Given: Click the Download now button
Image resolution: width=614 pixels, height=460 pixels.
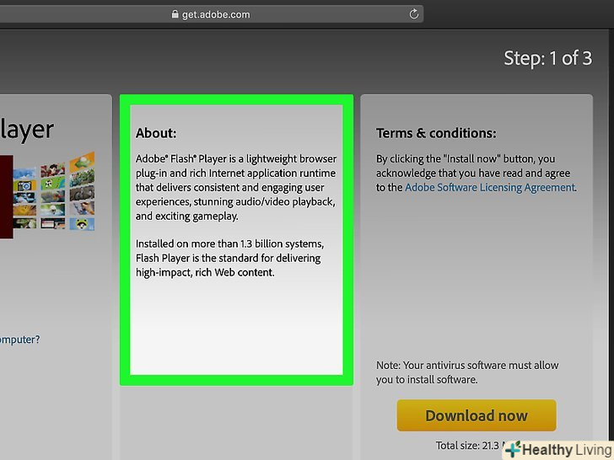Looking at the screenshot, I should pos(477,415).
